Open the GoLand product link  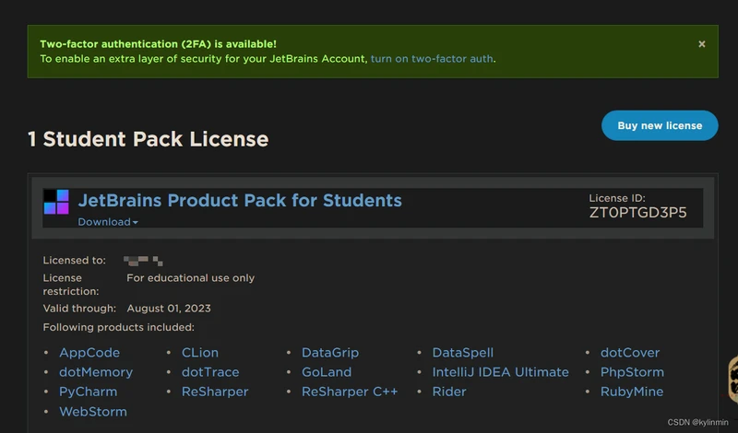pos(327,372)
